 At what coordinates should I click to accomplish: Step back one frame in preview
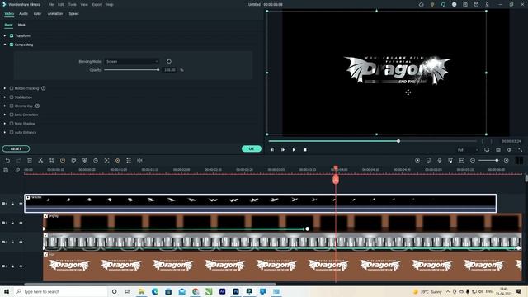(271, 150)
